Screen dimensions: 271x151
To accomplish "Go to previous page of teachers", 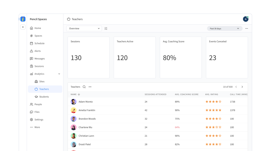I will pos(236,87).
